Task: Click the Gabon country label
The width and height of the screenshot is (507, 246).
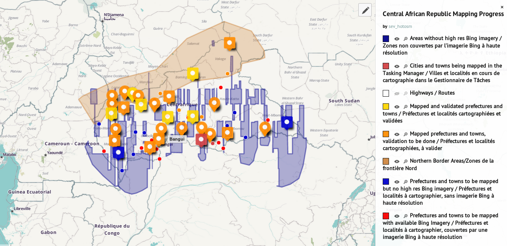Action: [x=48, y=232]
